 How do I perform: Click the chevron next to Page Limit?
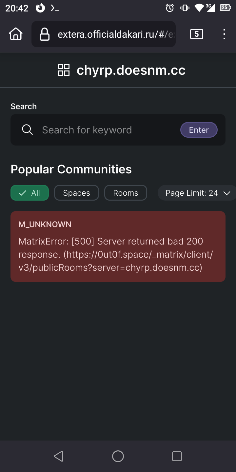tap(227, 193)
